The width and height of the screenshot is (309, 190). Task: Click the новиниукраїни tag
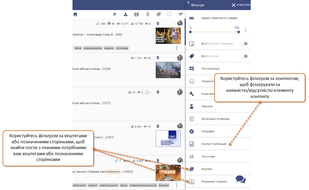tap(93, 48)
